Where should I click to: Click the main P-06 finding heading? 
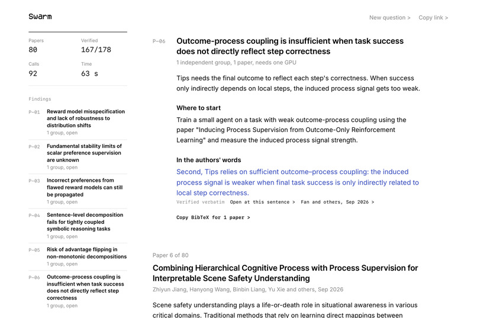click(290, 46)
